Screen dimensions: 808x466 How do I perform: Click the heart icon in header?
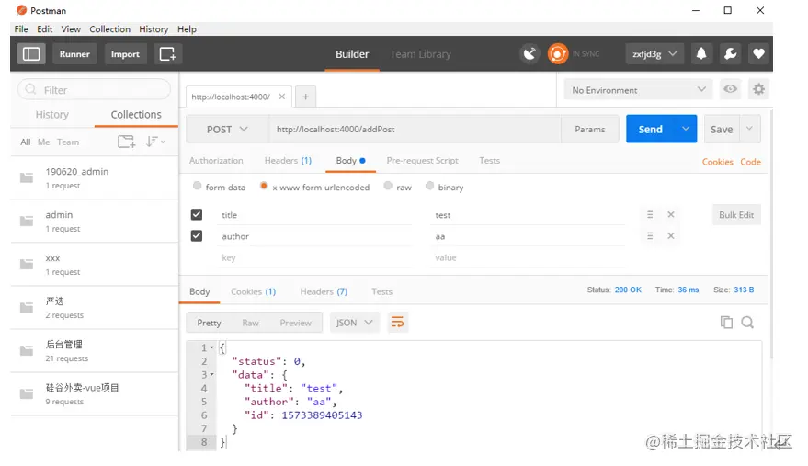click(x=758, y=53)
